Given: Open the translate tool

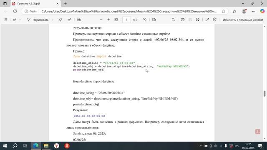Looking at the screenshot, I should click(x=79, y=20).
